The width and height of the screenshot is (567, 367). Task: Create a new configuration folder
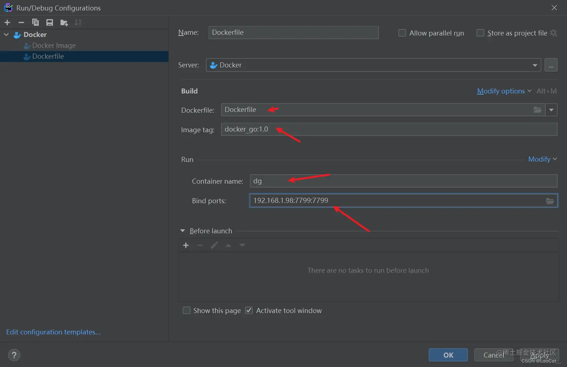click(64, 22)
